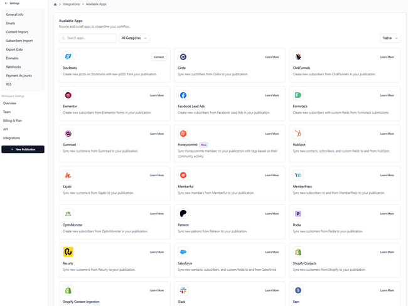Open Billing & Plan settings
Screen dimensions: 408x306
click(x=12, y=120)
